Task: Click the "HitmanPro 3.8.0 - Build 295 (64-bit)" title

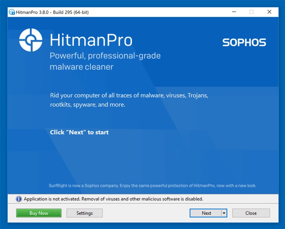Action: pyautogui.click(x=52, y=12)
